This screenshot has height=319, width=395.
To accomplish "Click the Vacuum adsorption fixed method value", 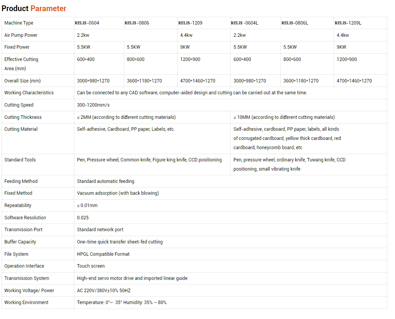I will (118, 193).
